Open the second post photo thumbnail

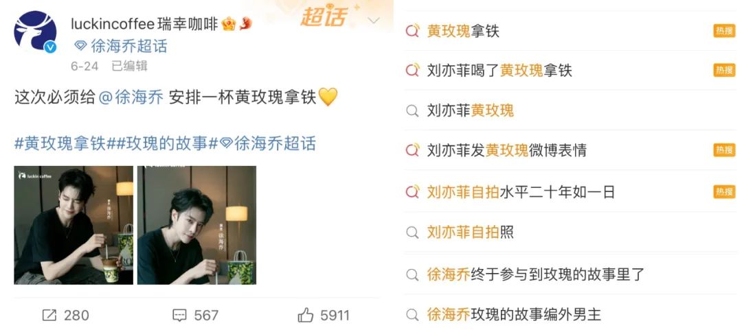pos(197,225)
